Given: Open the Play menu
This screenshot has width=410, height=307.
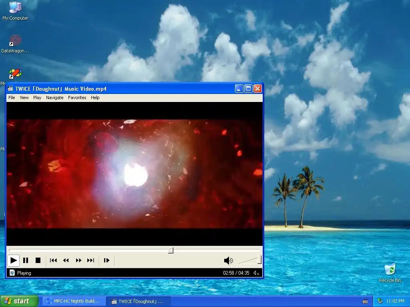Looking at the screenshot, I should pos(37,98).
